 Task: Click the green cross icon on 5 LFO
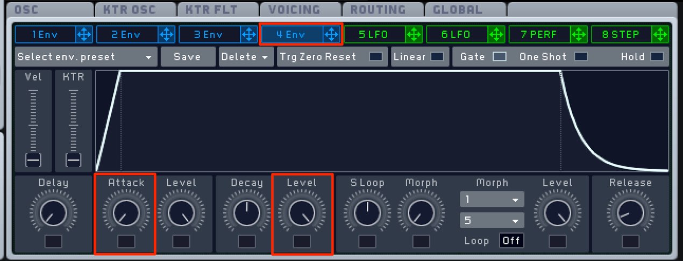[x=413, y=35]
